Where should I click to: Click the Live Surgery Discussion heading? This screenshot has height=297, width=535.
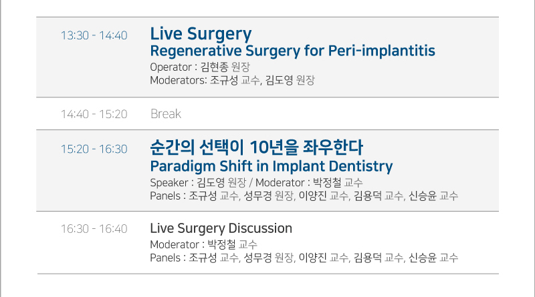click(221, 228)
